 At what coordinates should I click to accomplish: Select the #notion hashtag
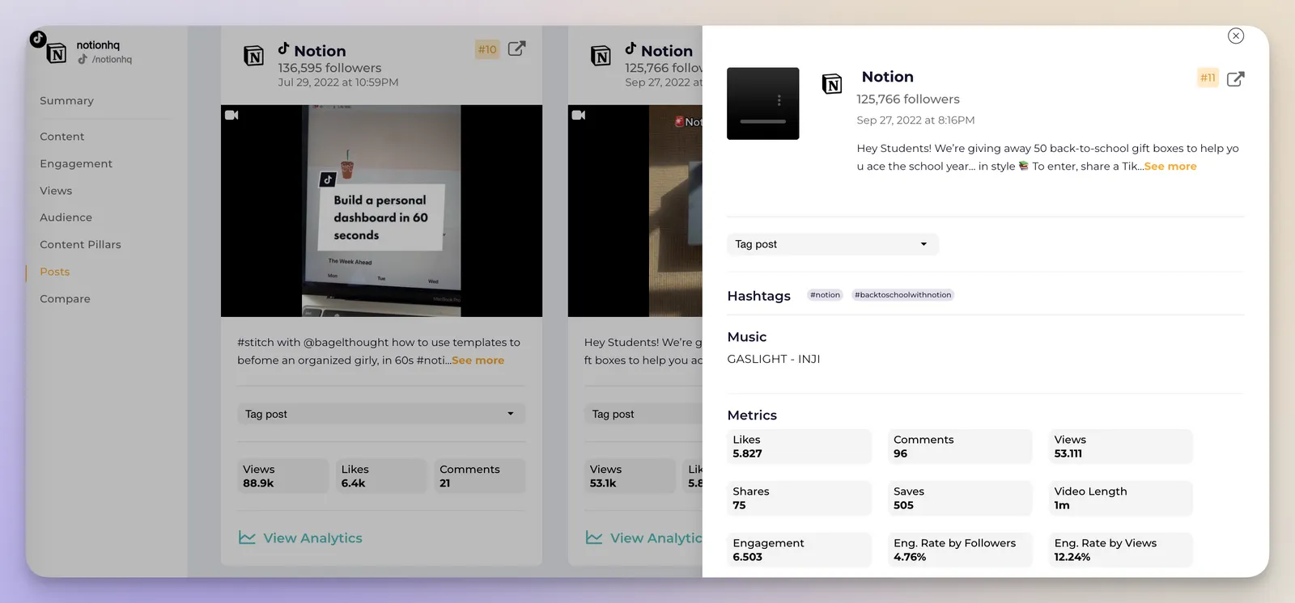825,295
